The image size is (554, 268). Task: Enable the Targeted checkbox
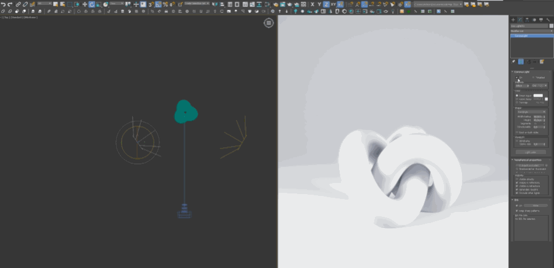(x=534, y=78)
